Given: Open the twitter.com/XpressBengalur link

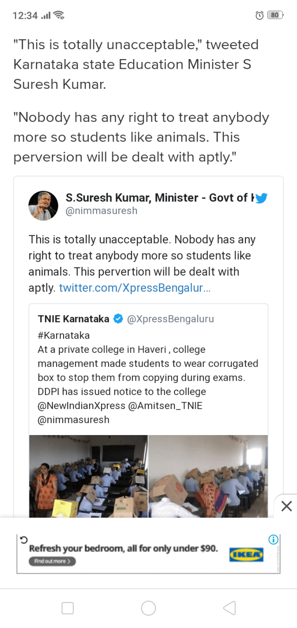Looking at the screenshot, I should 135,288.
